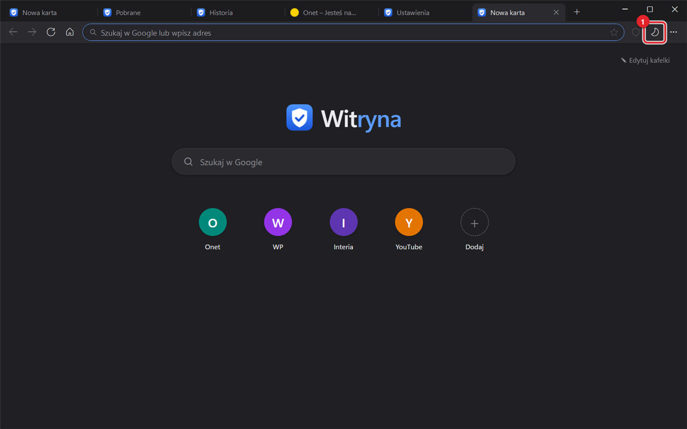Viewport: 687px width, 429px height.
Task: Open the YouTube tile
Action: point(409,229)
